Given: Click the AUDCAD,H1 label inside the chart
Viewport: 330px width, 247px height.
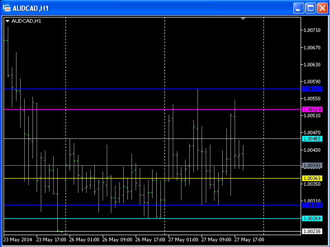Looking at the screenshot, I should tap(26, 21).
